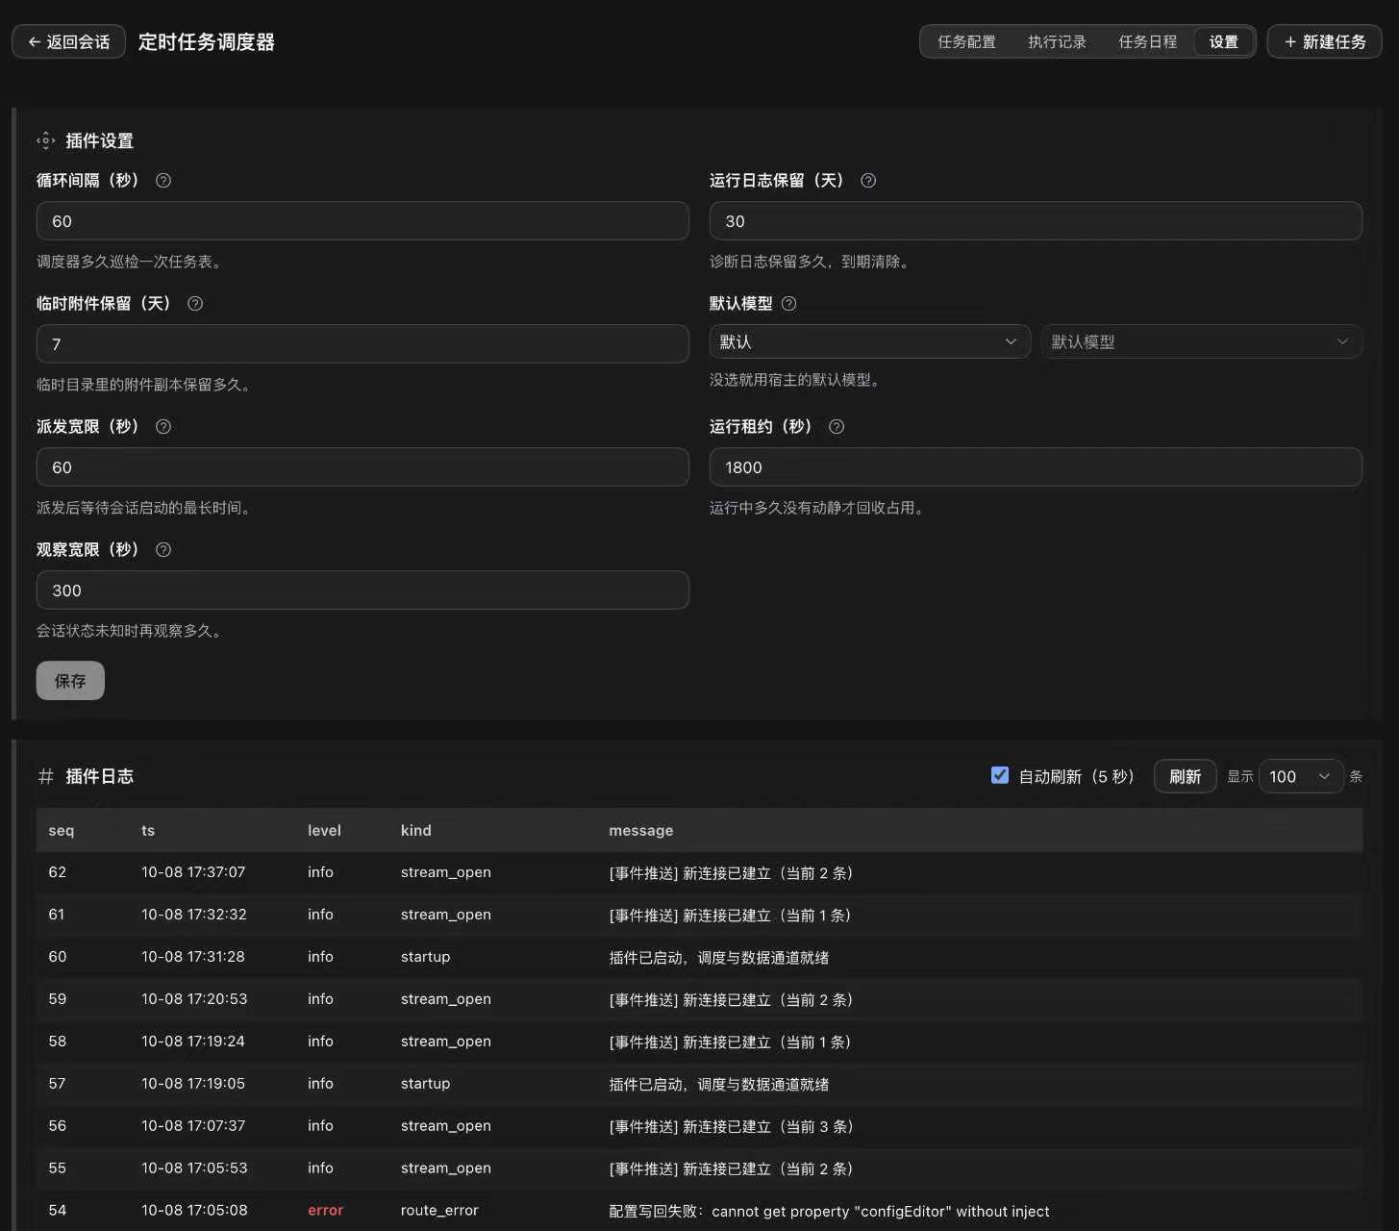Click the seq column header
The image size is (1399, 1231).
(61, 831)
